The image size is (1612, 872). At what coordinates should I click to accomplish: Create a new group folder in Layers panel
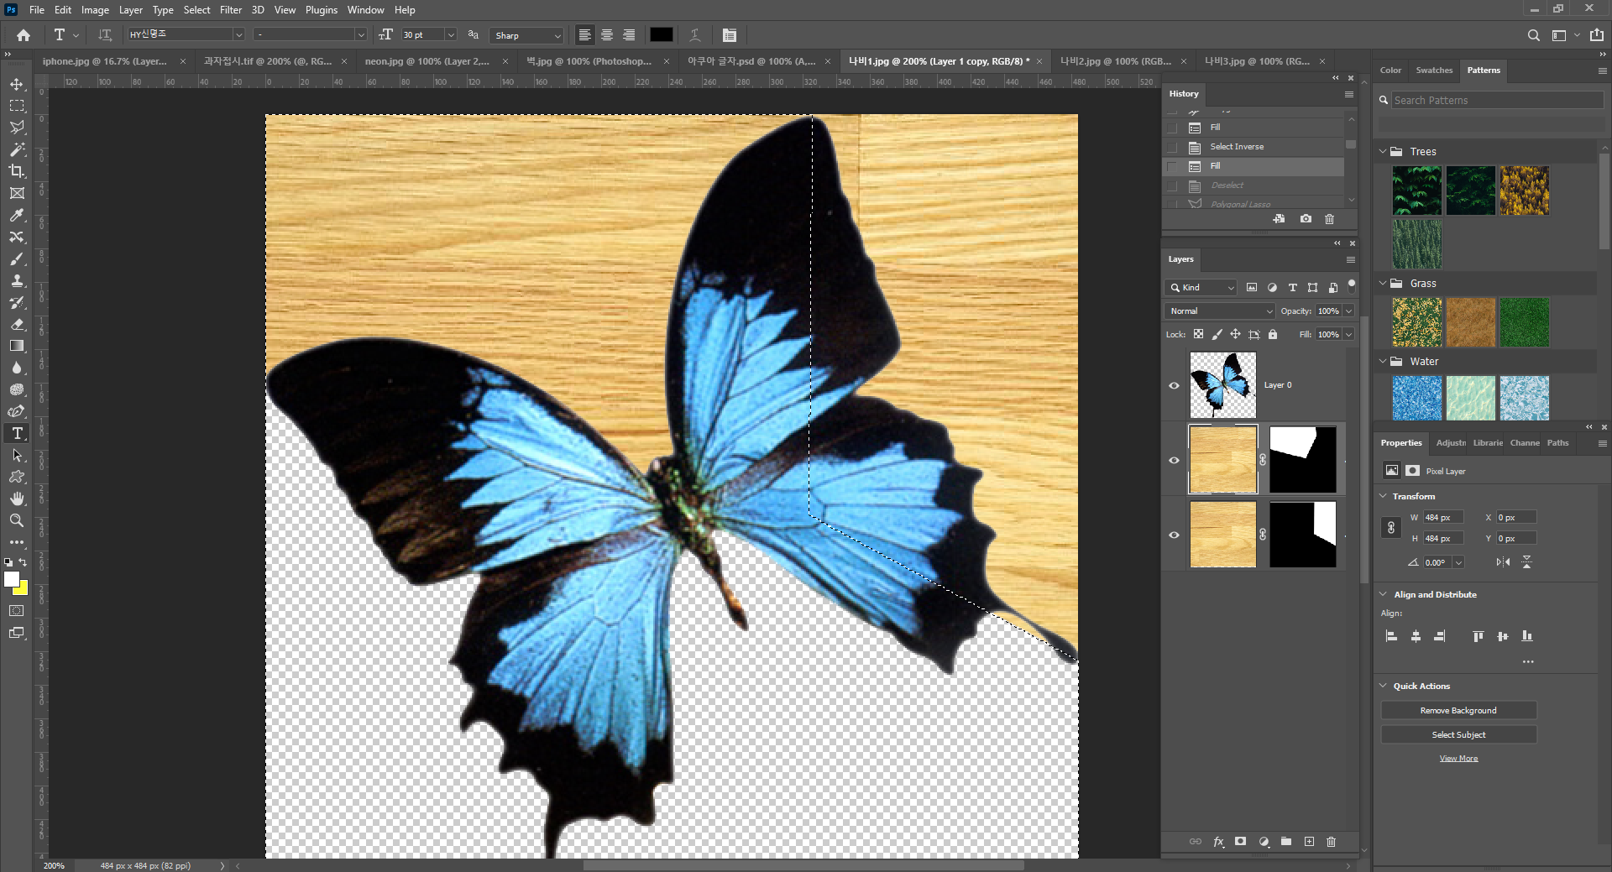click(x=1286, y=842)
